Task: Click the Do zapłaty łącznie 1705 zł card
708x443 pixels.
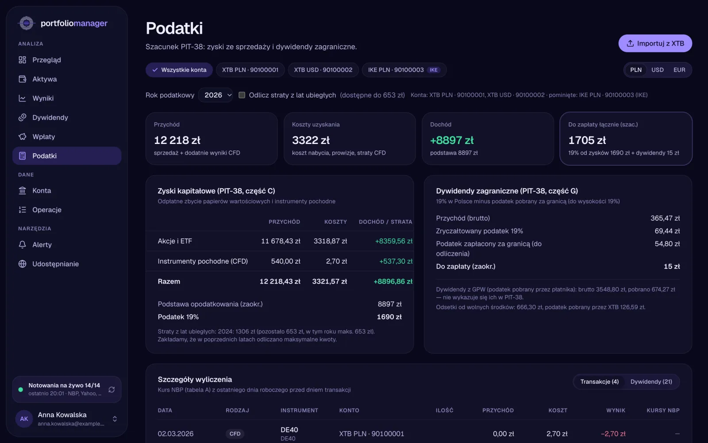Action: [x=626, y=139]
